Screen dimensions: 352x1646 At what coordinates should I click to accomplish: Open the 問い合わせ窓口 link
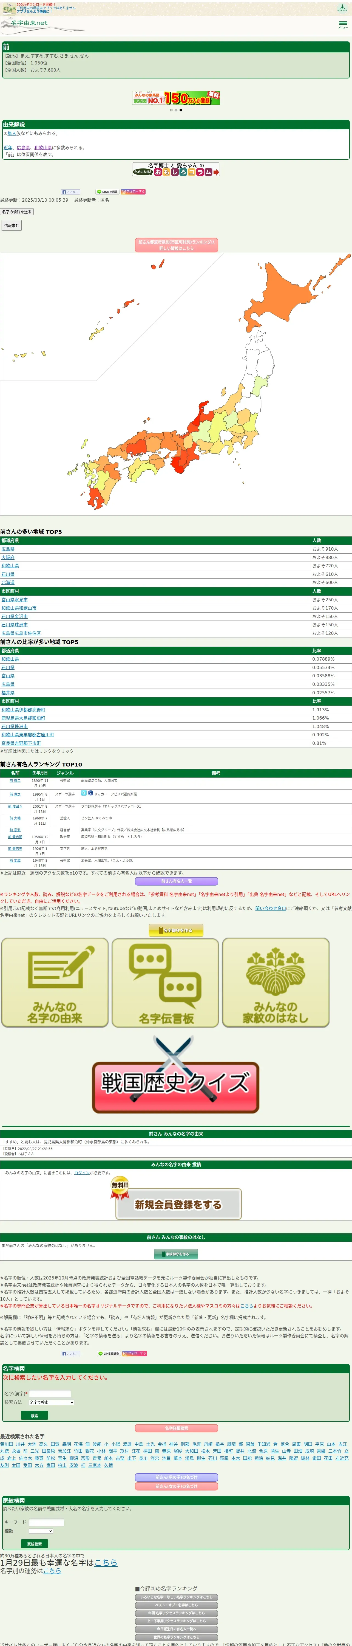271,908
